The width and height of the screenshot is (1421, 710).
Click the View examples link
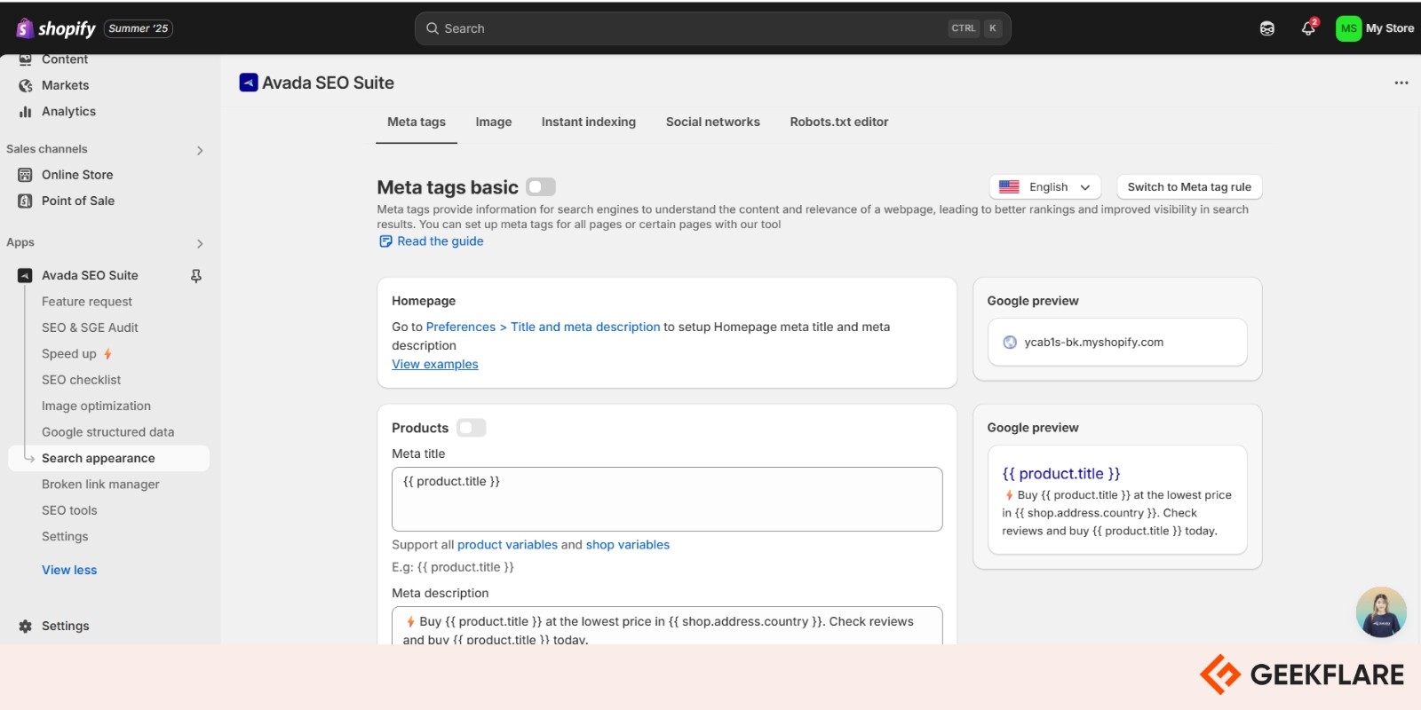(435, 364)
